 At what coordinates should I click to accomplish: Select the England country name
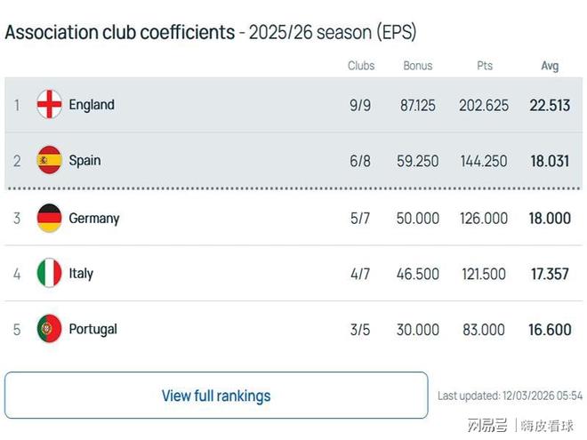pos(92,105)
